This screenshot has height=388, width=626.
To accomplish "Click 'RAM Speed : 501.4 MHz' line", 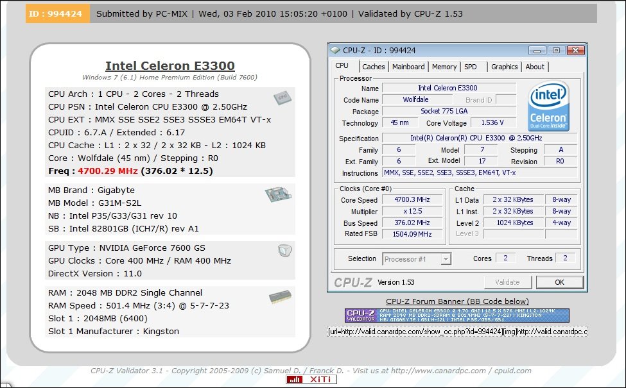I will [x=139, y=306].
